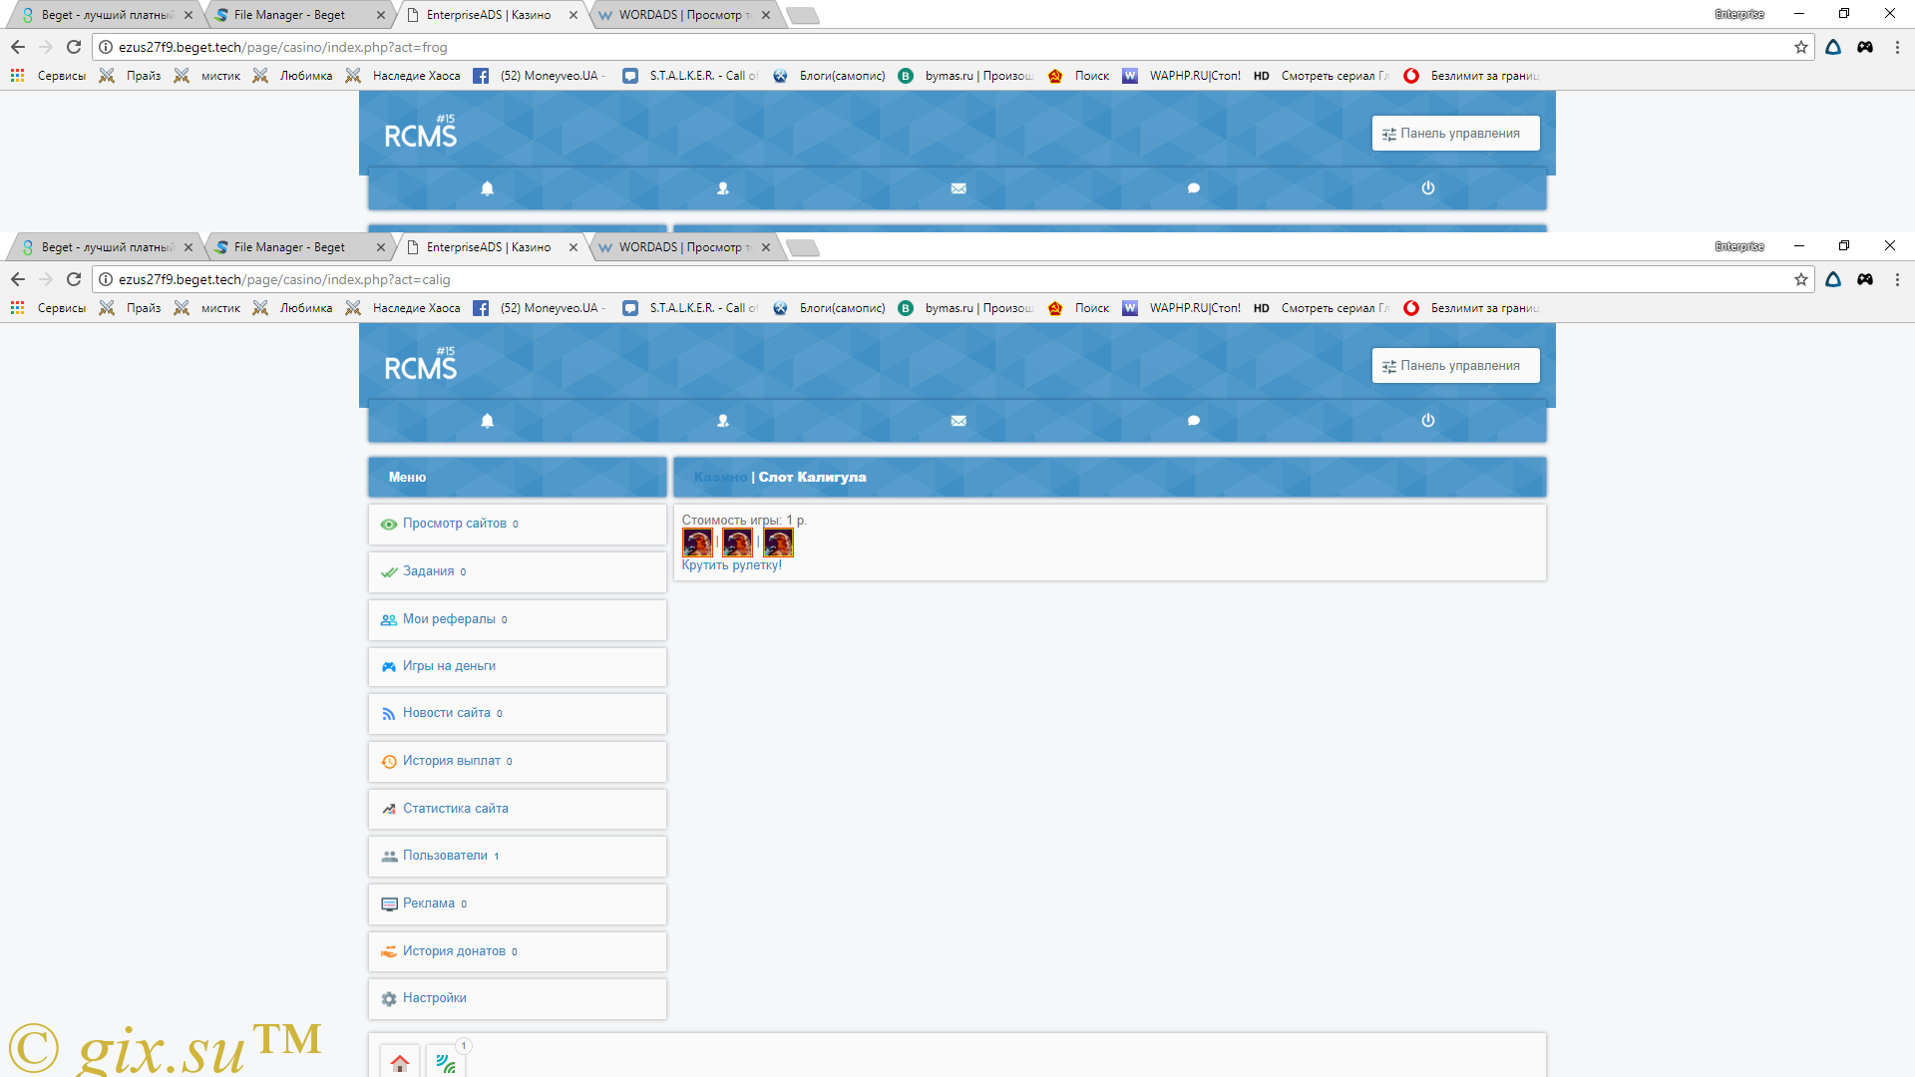Click the RCMS logo in upper browser
Screen dimensions: 1915x1077
(x=420, y=133)
